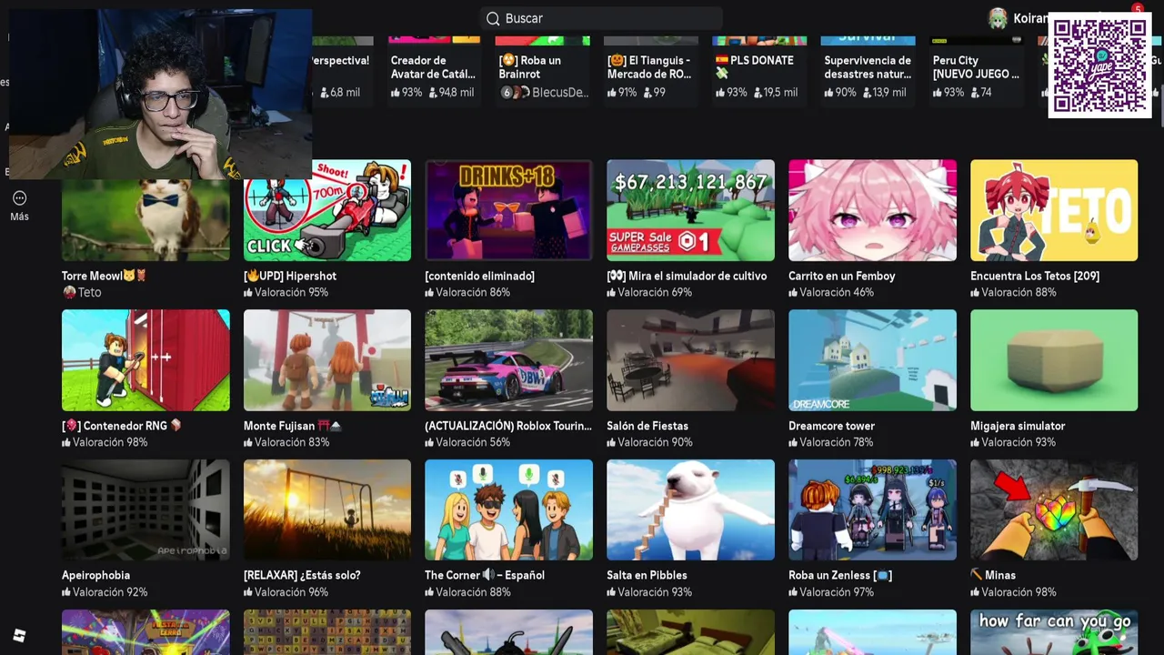
Task: Click the thumbs-up icon beside Valoración 95%
Action: pos(248,292)
